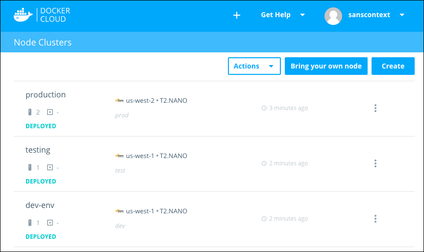The image size is (424, 252).
Task: Click the clock icon on production row
Action: click(264, 108)
